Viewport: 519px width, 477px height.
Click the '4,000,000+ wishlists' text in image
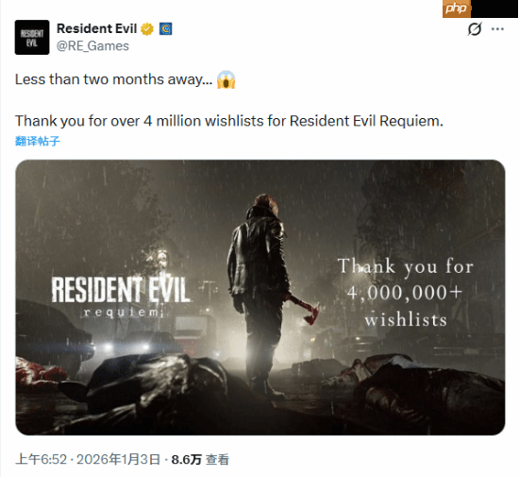click(406, 293)
